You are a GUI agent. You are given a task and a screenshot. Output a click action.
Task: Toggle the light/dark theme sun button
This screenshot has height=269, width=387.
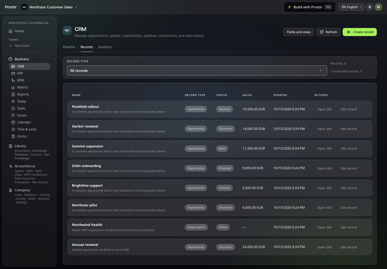[370, 7]
